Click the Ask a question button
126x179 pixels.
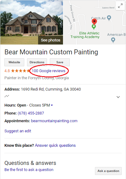pyautogui.click(x=108, y=171)
